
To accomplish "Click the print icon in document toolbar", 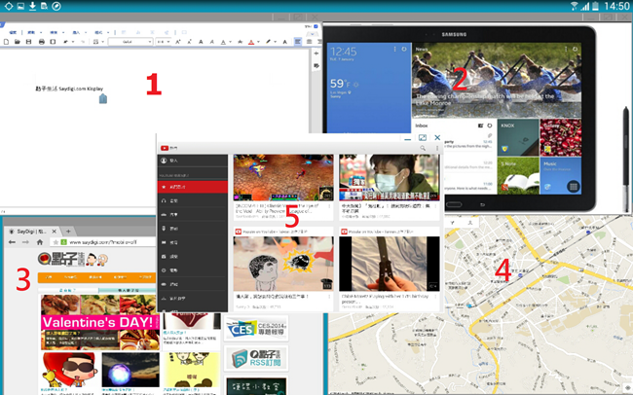I will coord(40,42).
